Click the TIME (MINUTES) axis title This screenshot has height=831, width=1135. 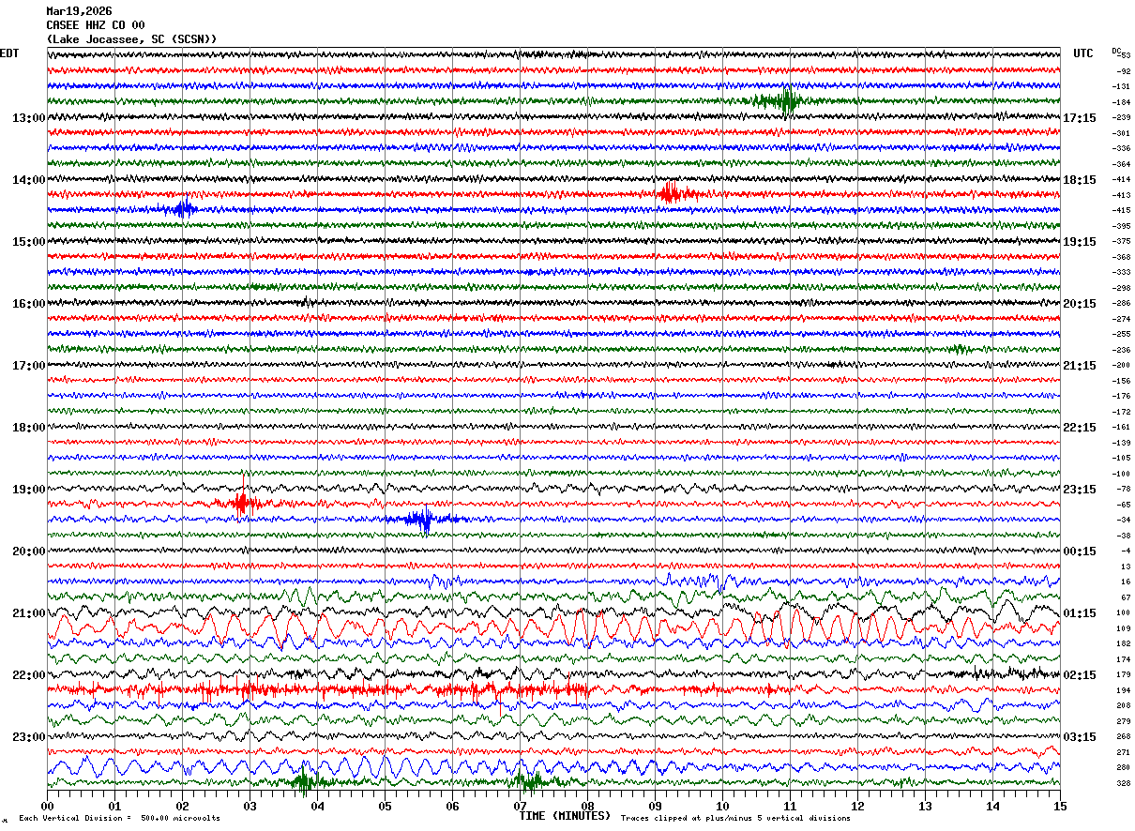(565, 816)
